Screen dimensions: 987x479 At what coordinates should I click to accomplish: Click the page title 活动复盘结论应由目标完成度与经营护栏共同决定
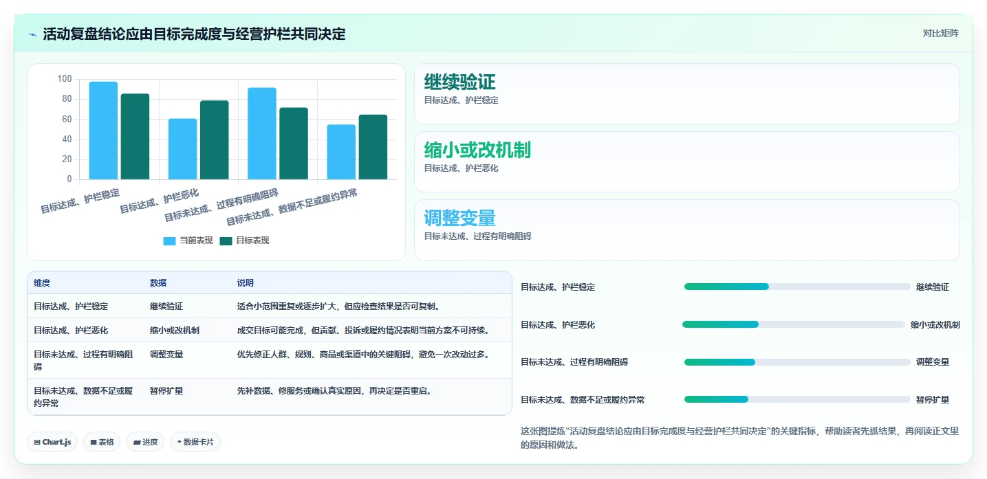[194, 34]
